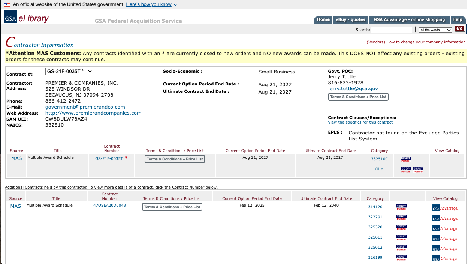The height and width of the screenshot is (264, 474).
Task: Open email link government@premierandco.com
Action: click(x=85, y=107)
